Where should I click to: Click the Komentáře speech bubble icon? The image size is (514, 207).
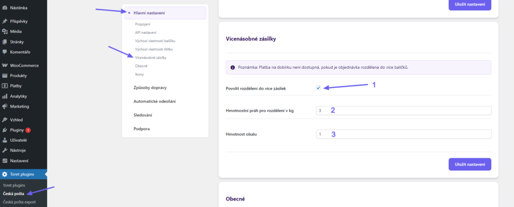tap(5, 52)
